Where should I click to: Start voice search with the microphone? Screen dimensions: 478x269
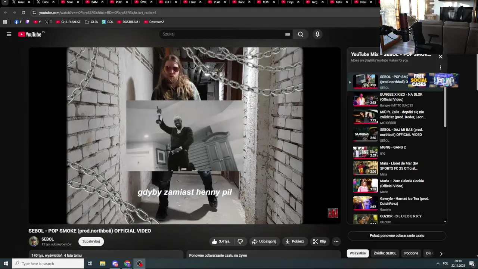[x=317, y=34]
